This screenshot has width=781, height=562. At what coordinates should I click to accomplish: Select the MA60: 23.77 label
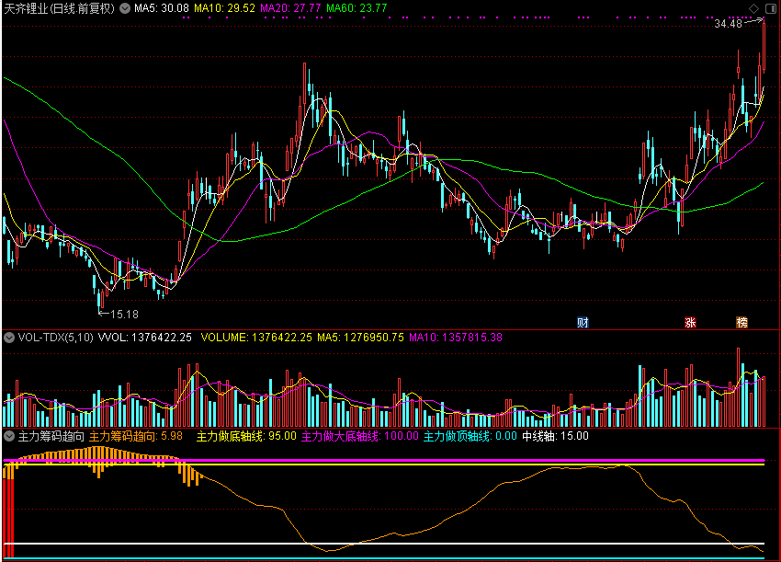[357, 8]
